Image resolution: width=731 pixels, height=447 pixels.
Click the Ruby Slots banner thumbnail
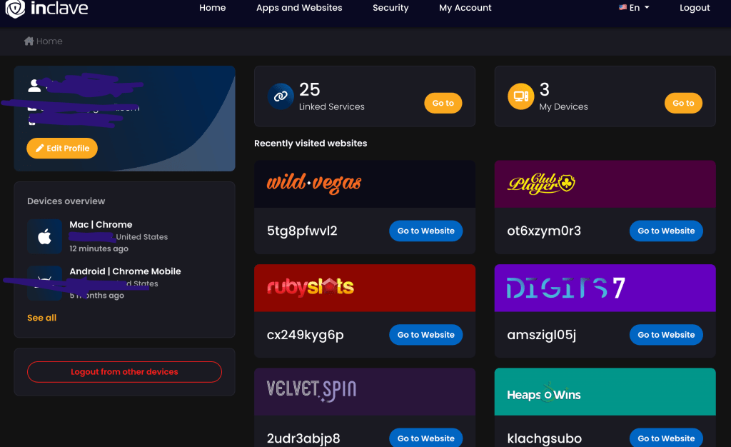coord(364,288)
